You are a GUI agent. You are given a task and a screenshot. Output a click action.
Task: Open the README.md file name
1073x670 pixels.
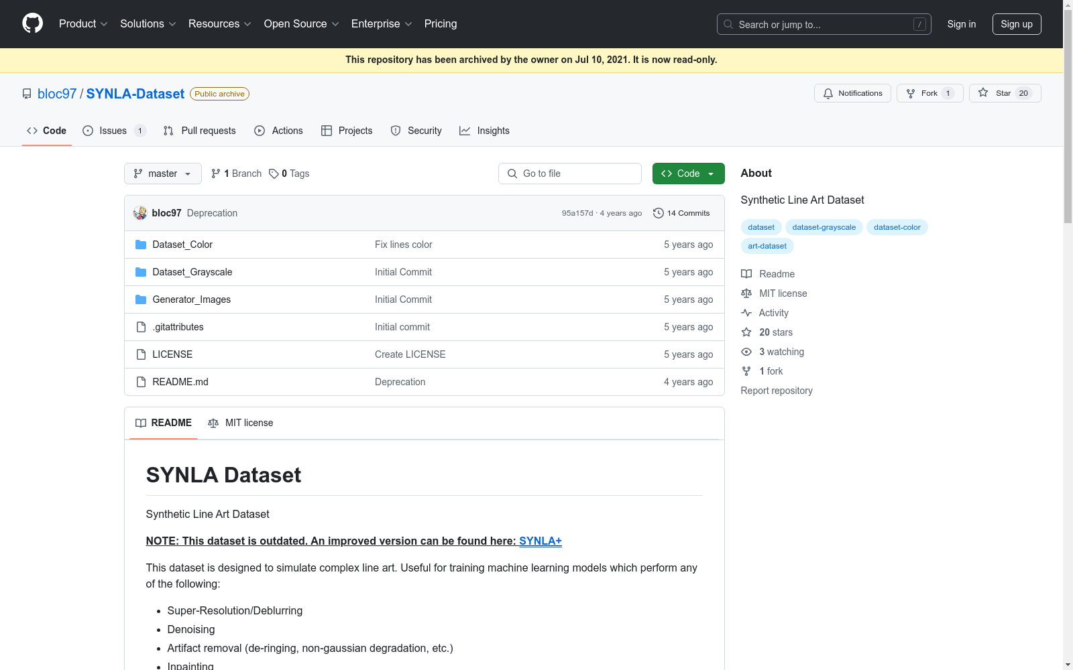click(180, 382)
